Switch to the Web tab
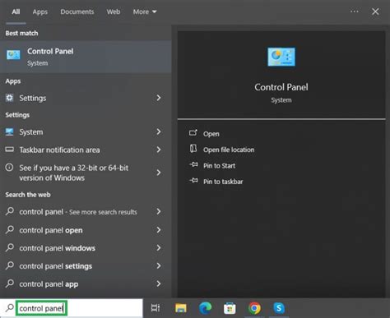Screen dimensions: 390x318 click(x=114, y=12)
